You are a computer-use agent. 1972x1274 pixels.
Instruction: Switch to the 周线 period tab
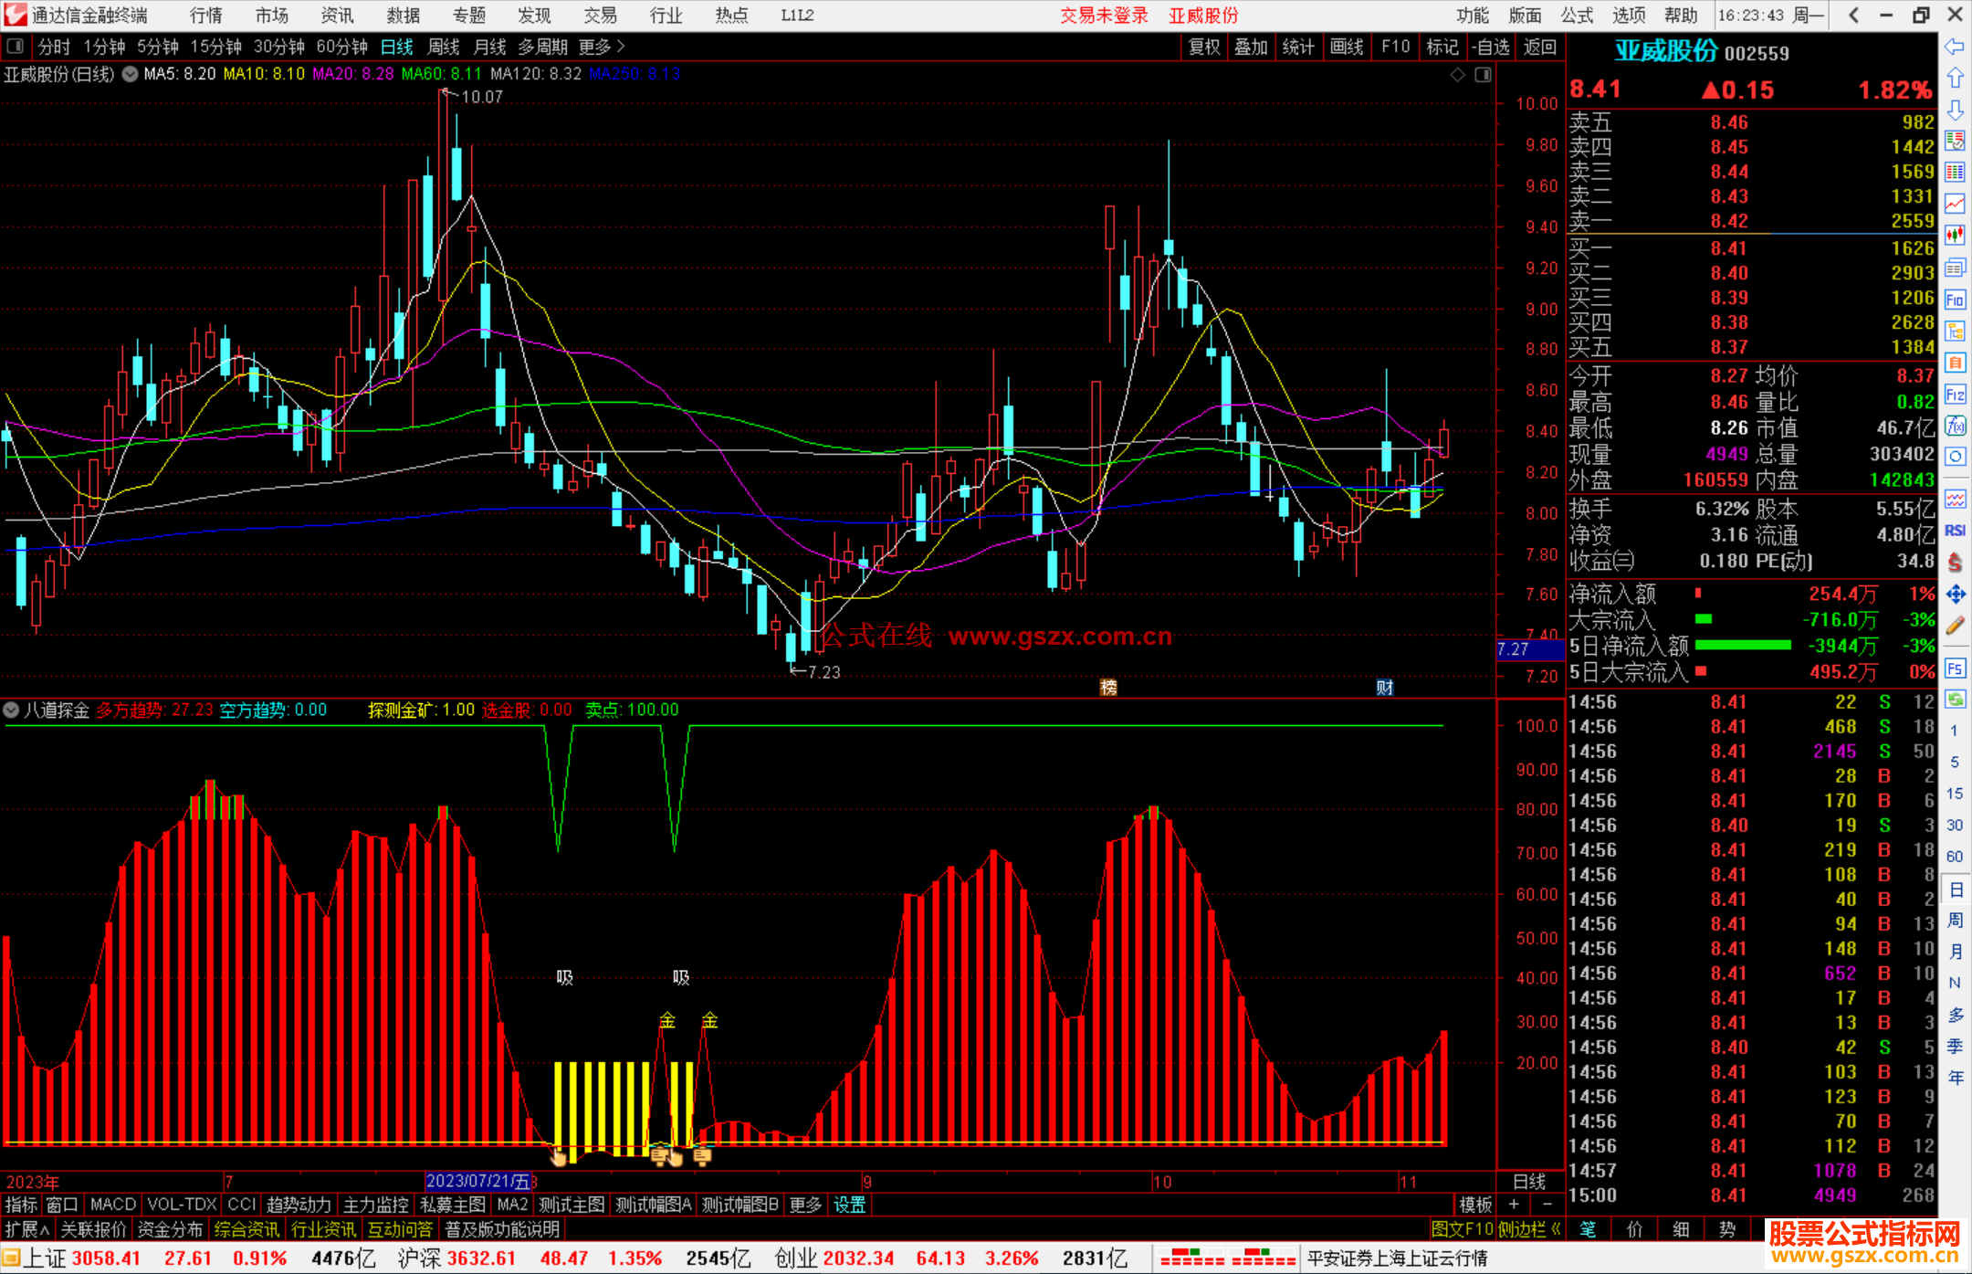[x=444, y=47]
